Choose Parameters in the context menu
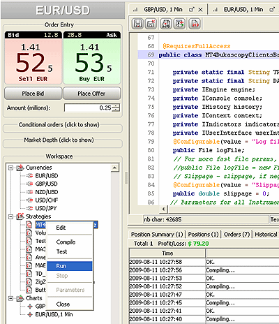The height and width of the screenshot is (324, 279). click(70, 290)
